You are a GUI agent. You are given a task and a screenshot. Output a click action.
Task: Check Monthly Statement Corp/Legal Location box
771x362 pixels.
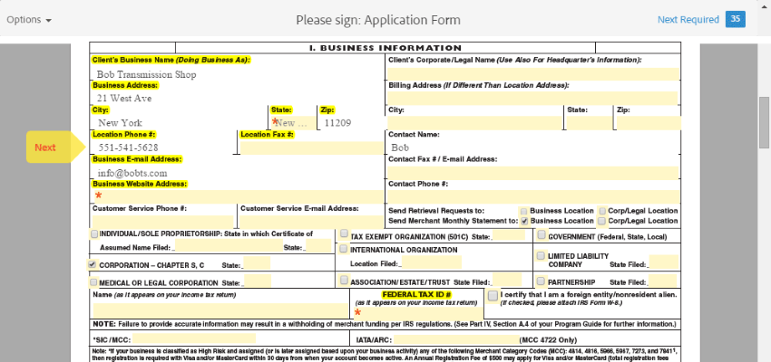(x=602, y=221)
